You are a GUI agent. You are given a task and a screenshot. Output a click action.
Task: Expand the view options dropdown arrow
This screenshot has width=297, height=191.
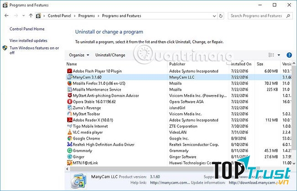279,55
